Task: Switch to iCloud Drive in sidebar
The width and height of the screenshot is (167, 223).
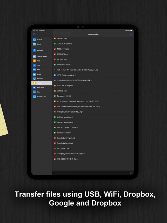Action: tap(41, 96)
